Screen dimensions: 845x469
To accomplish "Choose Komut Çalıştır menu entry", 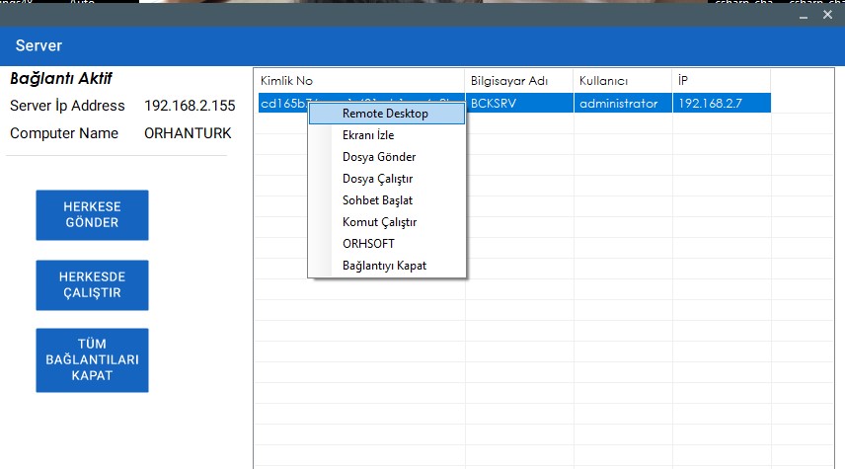I will point(386,222).
